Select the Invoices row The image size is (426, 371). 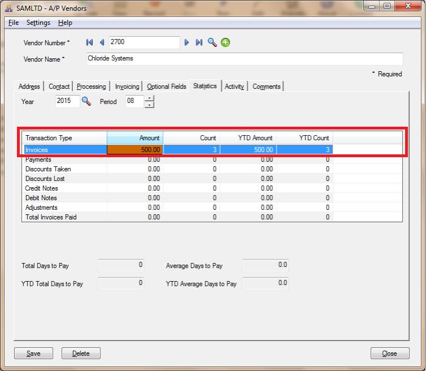coord(178,150)
